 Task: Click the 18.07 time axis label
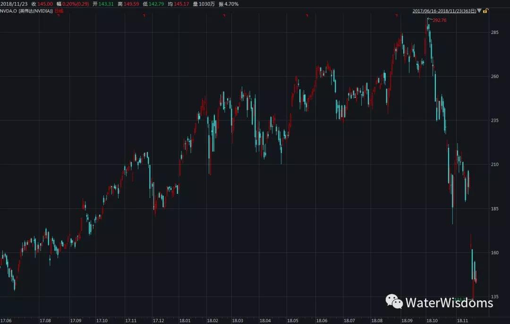tap(349, 321)
